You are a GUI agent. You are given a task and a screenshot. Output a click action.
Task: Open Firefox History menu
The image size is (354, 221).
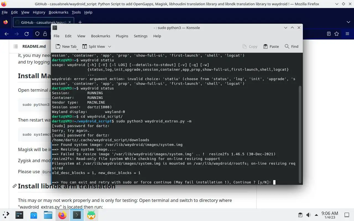pyautogui.click(x=39, y=12)
